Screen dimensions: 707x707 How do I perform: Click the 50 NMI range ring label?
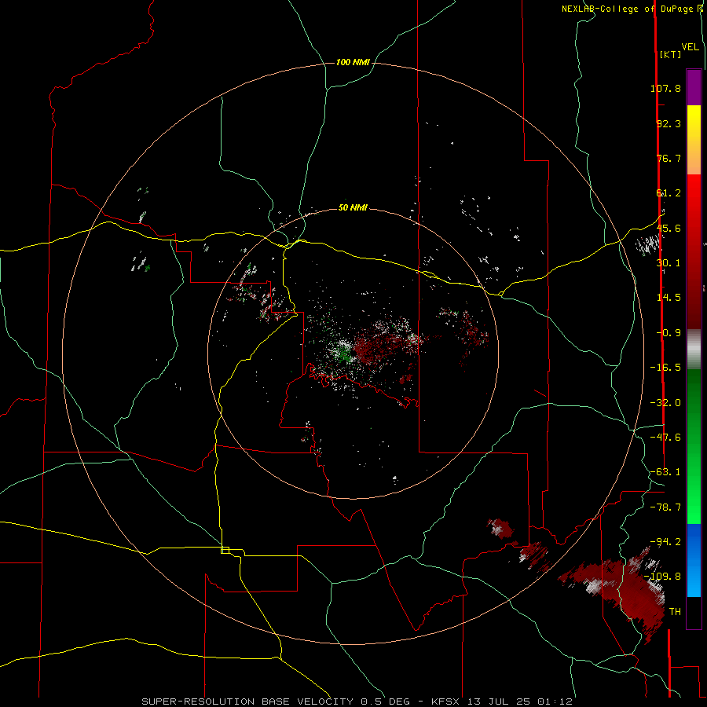coord(353,207)
